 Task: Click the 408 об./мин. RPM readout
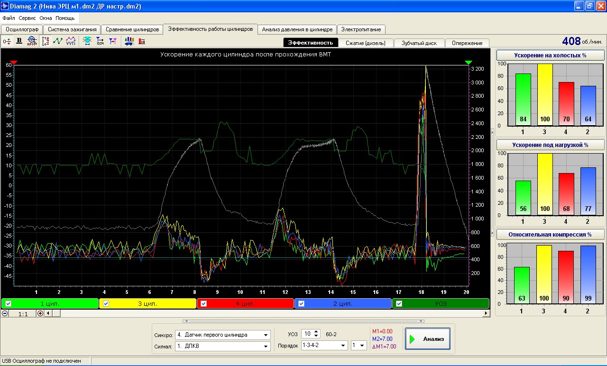(582, 41)
